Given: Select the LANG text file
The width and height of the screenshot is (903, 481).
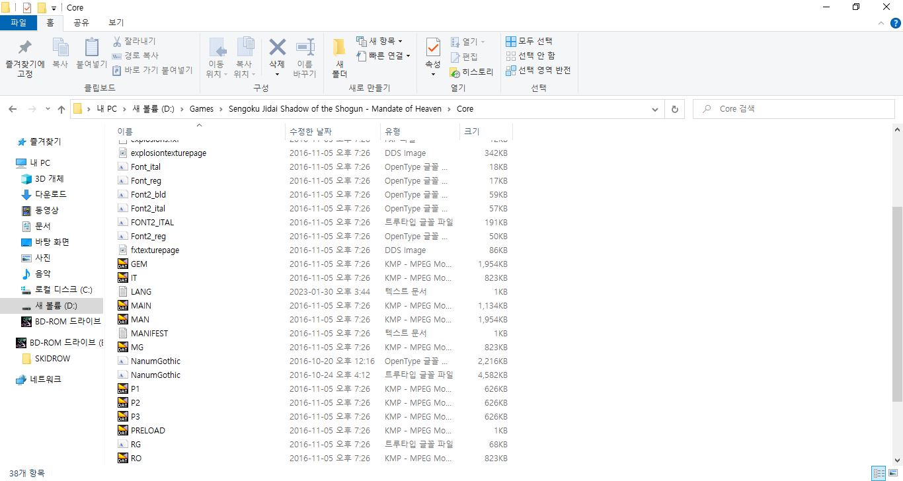Looking at the screenshot, I should [x=141, y=291].
